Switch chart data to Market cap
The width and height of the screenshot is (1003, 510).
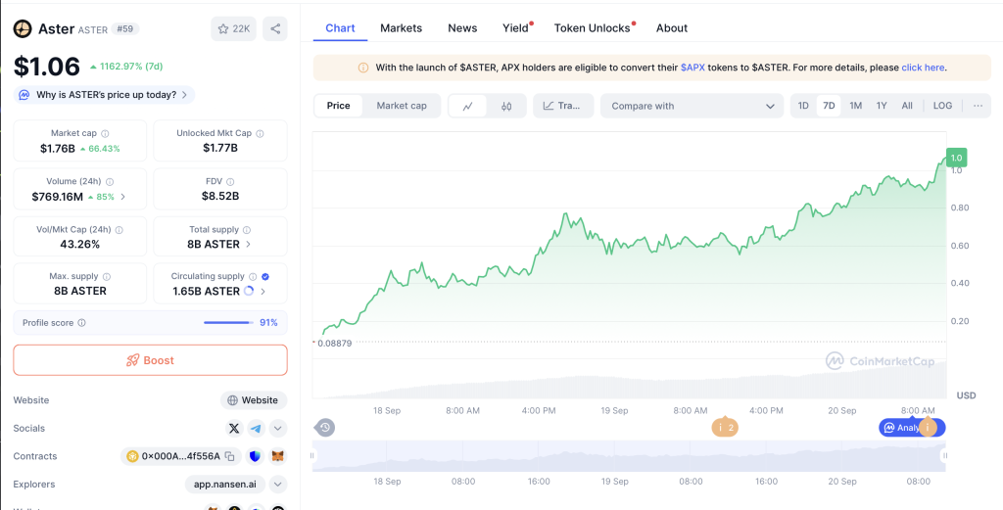(402, 106)
